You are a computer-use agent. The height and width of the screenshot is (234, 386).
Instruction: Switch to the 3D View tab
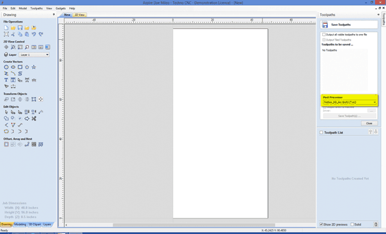point(80,15)
